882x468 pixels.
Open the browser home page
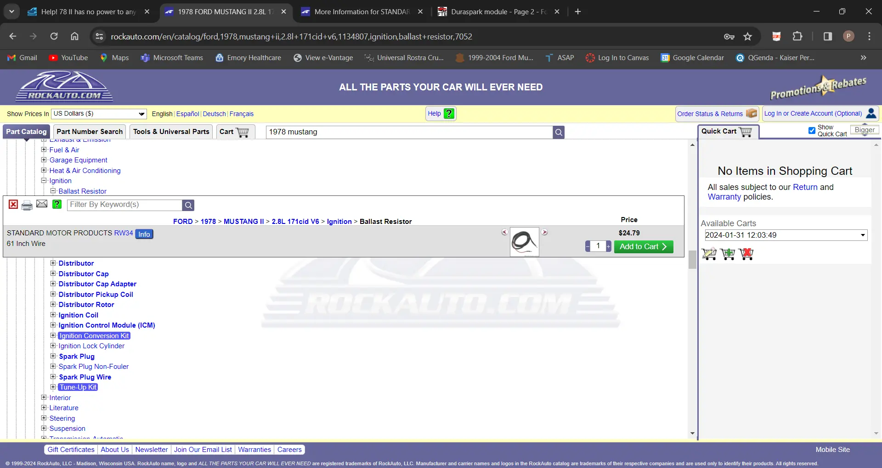75,37
